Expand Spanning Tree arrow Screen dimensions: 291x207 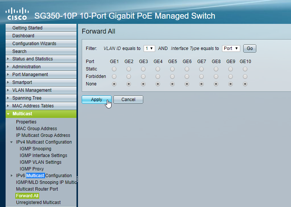coord(8,98)
